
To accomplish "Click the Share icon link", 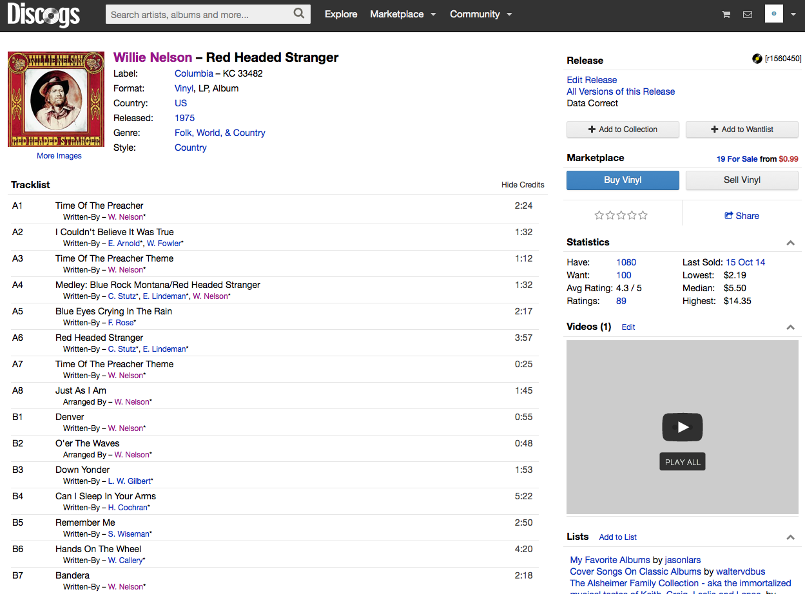I will tap(741, 216).
